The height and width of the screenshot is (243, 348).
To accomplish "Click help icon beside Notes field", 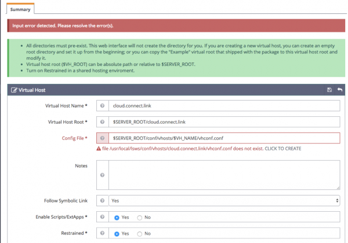I will pos(102,175).
